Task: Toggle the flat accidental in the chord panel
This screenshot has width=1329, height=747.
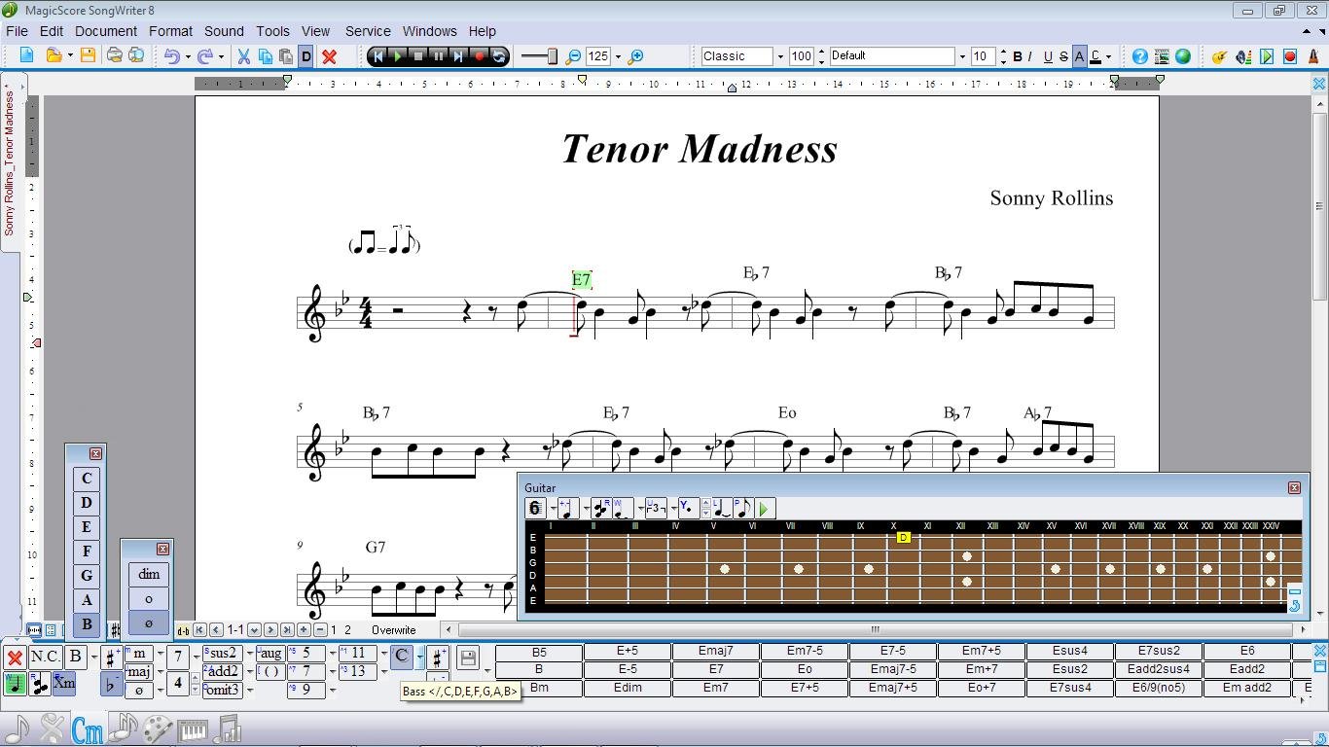Action: pyautogui.click(x=111, y=684)
